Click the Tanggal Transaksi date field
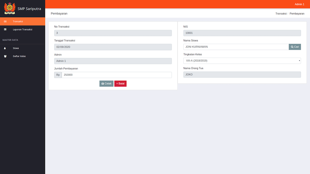The image size is (310, 174). [x=113, y=47]
